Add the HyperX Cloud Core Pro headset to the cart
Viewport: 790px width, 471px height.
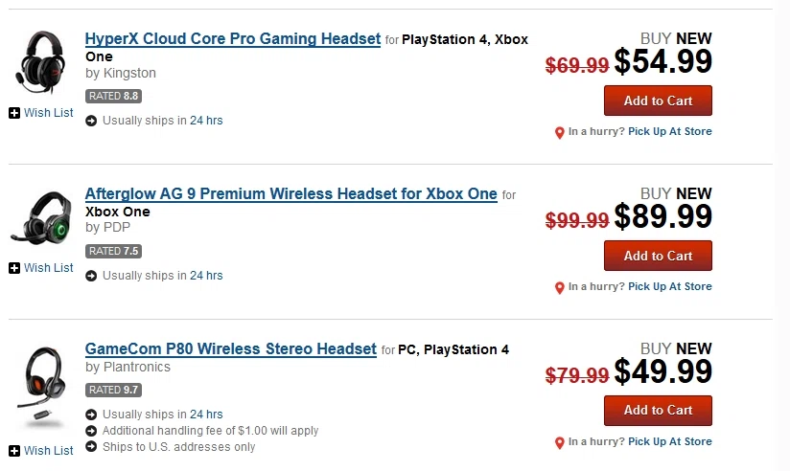(x=658, y=101)
